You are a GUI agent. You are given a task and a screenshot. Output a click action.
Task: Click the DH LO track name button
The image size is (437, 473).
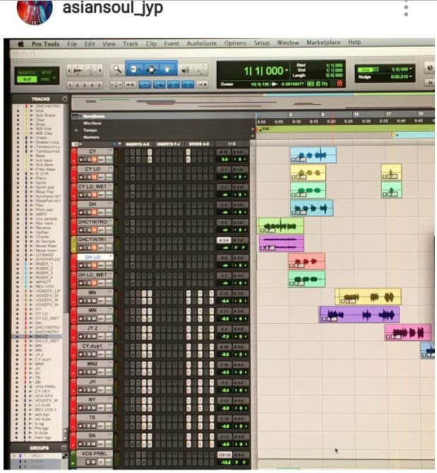pos(93,257)
